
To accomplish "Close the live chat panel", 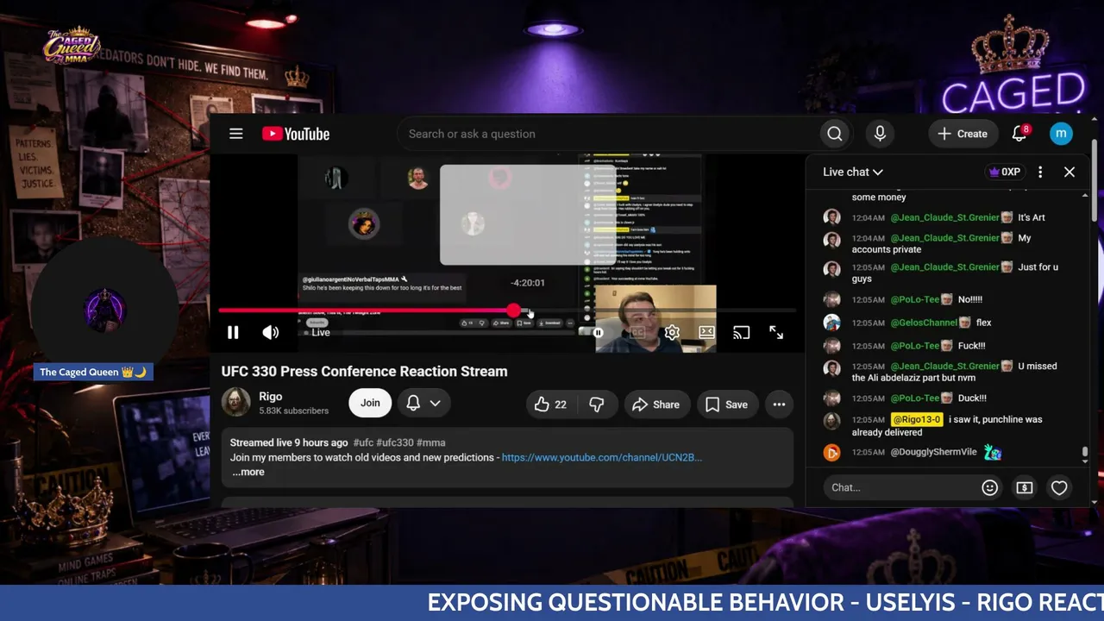I will pyautogui.click(x=1069, y=172).
